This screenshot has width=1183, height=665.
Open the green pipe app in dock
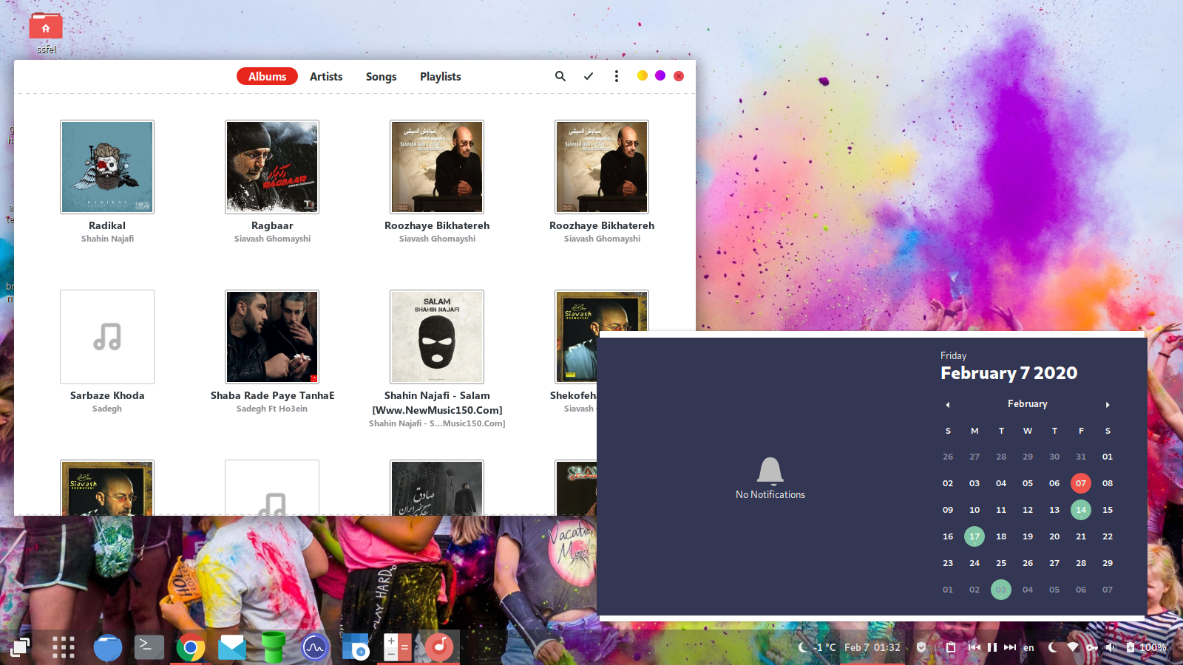click(x=274, y=647)
